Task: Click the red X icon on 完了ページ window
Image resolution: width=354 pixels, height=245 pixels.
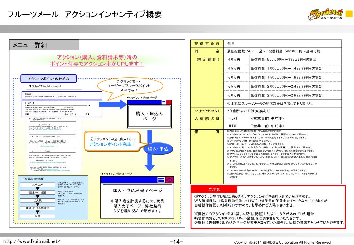Action: point(169,180)
